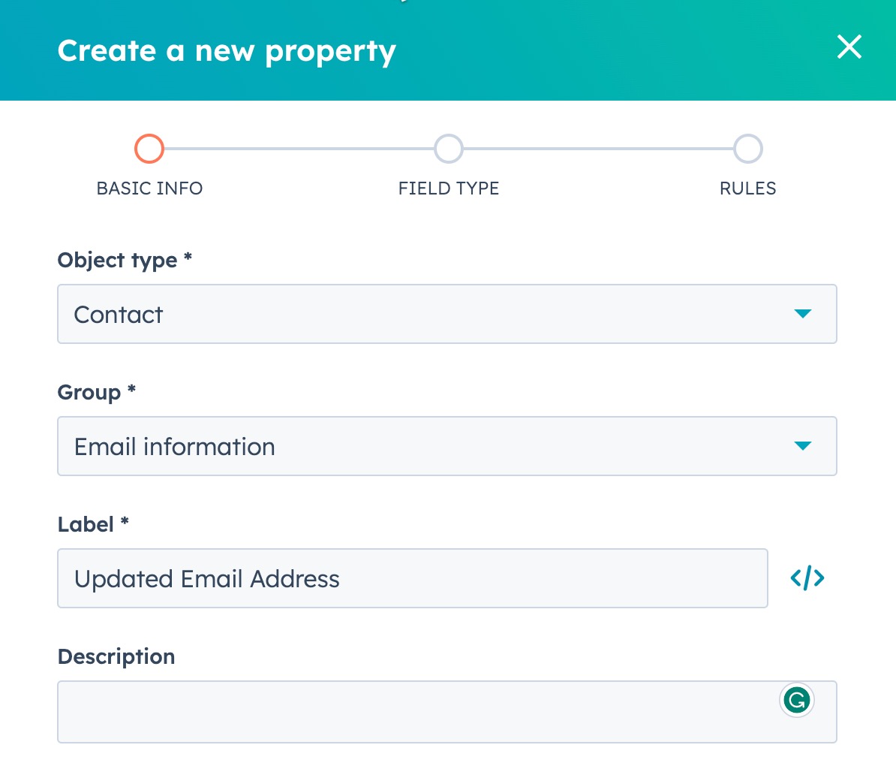Go to the RULES step label
The image size is (896, 769).
(x=747, y=188)
